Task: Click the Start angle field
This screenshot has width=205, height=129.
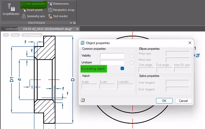Action: tap(146, 70)
